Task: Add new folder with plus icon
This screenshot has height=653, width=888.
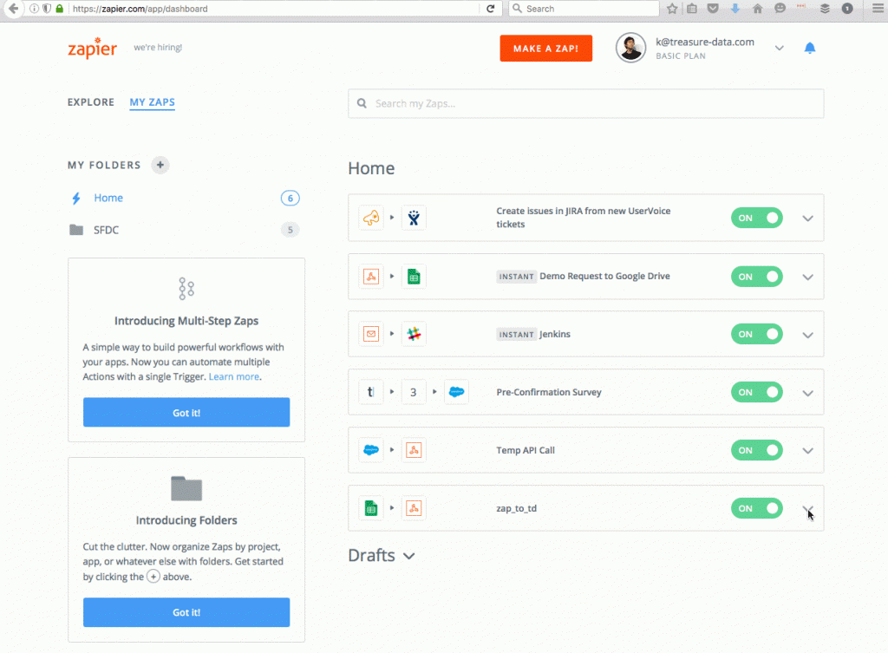Action: coord(160,165)
